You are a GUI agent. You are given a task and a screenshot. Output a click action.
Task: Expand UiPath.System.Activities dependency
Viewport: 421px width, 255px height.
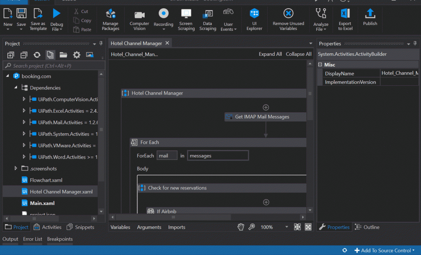(24, 134)
